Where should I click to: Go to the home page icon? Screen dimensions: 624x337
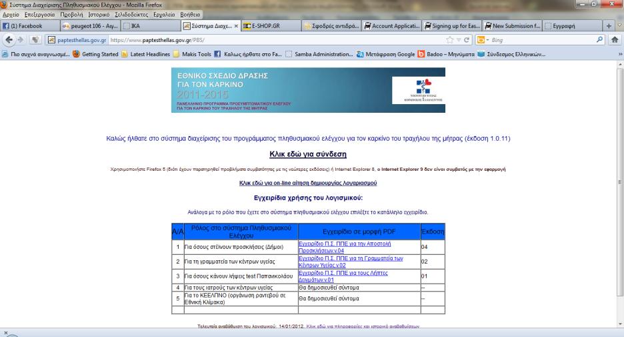coord(615,40)
